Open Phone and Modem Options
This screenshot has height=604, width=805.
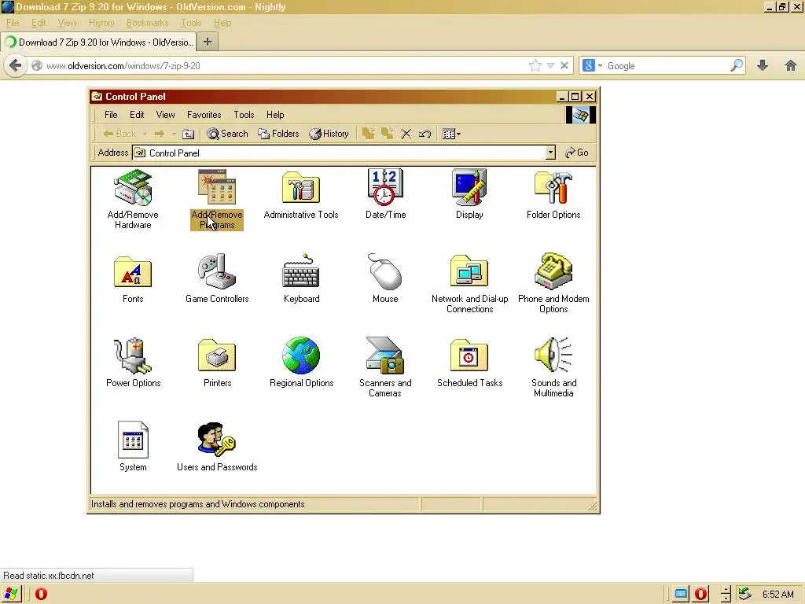click(553, 283)
